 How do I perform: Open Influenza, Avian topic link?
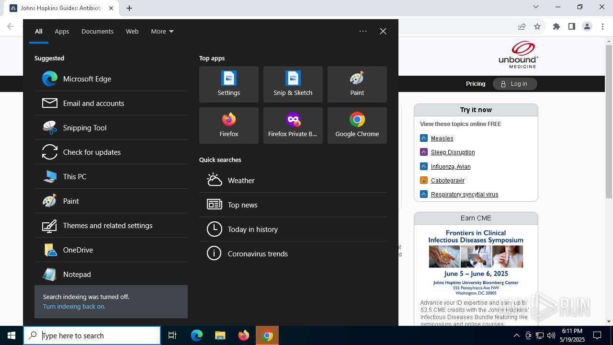pyautogui.click(x=451, y=166)
